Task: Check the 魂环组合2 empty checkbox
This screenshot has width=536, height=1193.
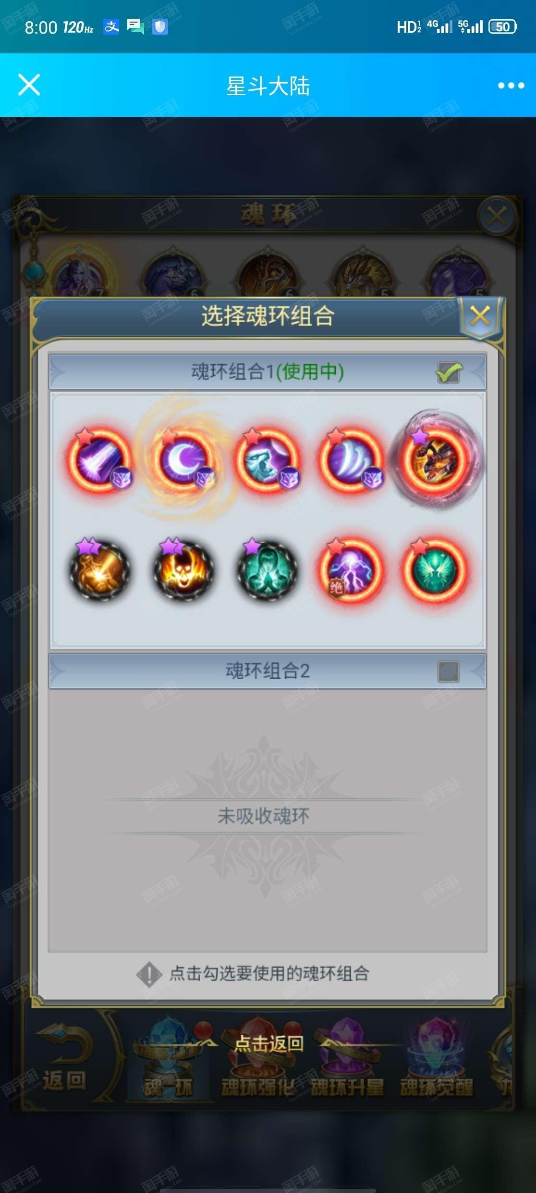Action: pos(449,672)
